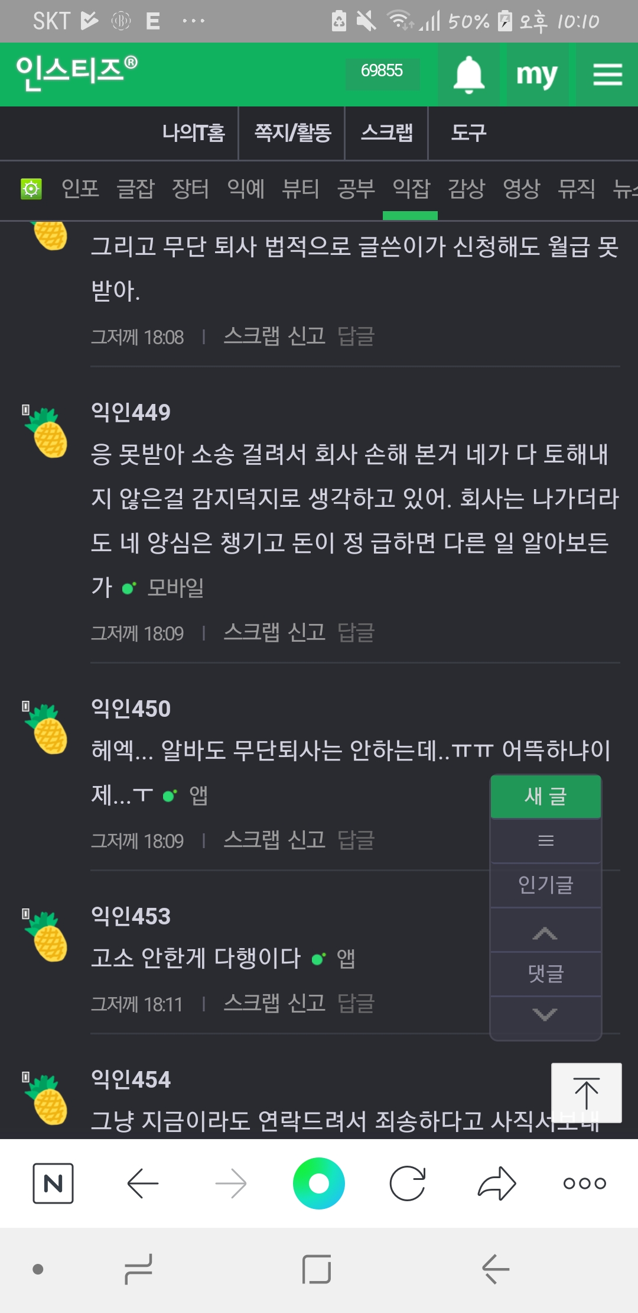Tap 답글 under 익인449's comment
638x1313 pixels.
click(x=356, y=632)
